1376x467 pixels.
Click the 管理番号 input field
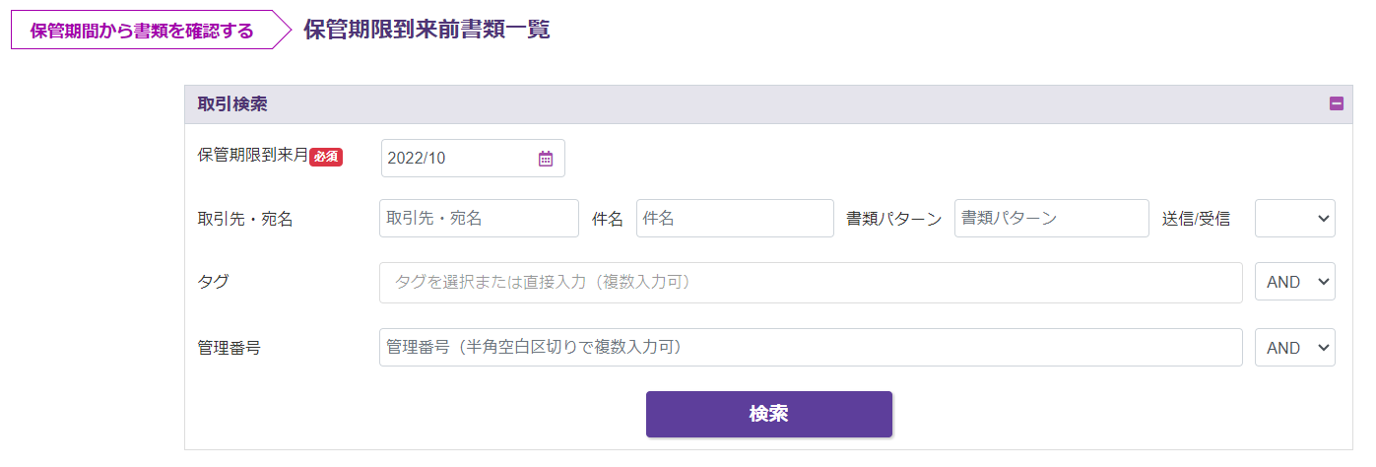(810, 348)
